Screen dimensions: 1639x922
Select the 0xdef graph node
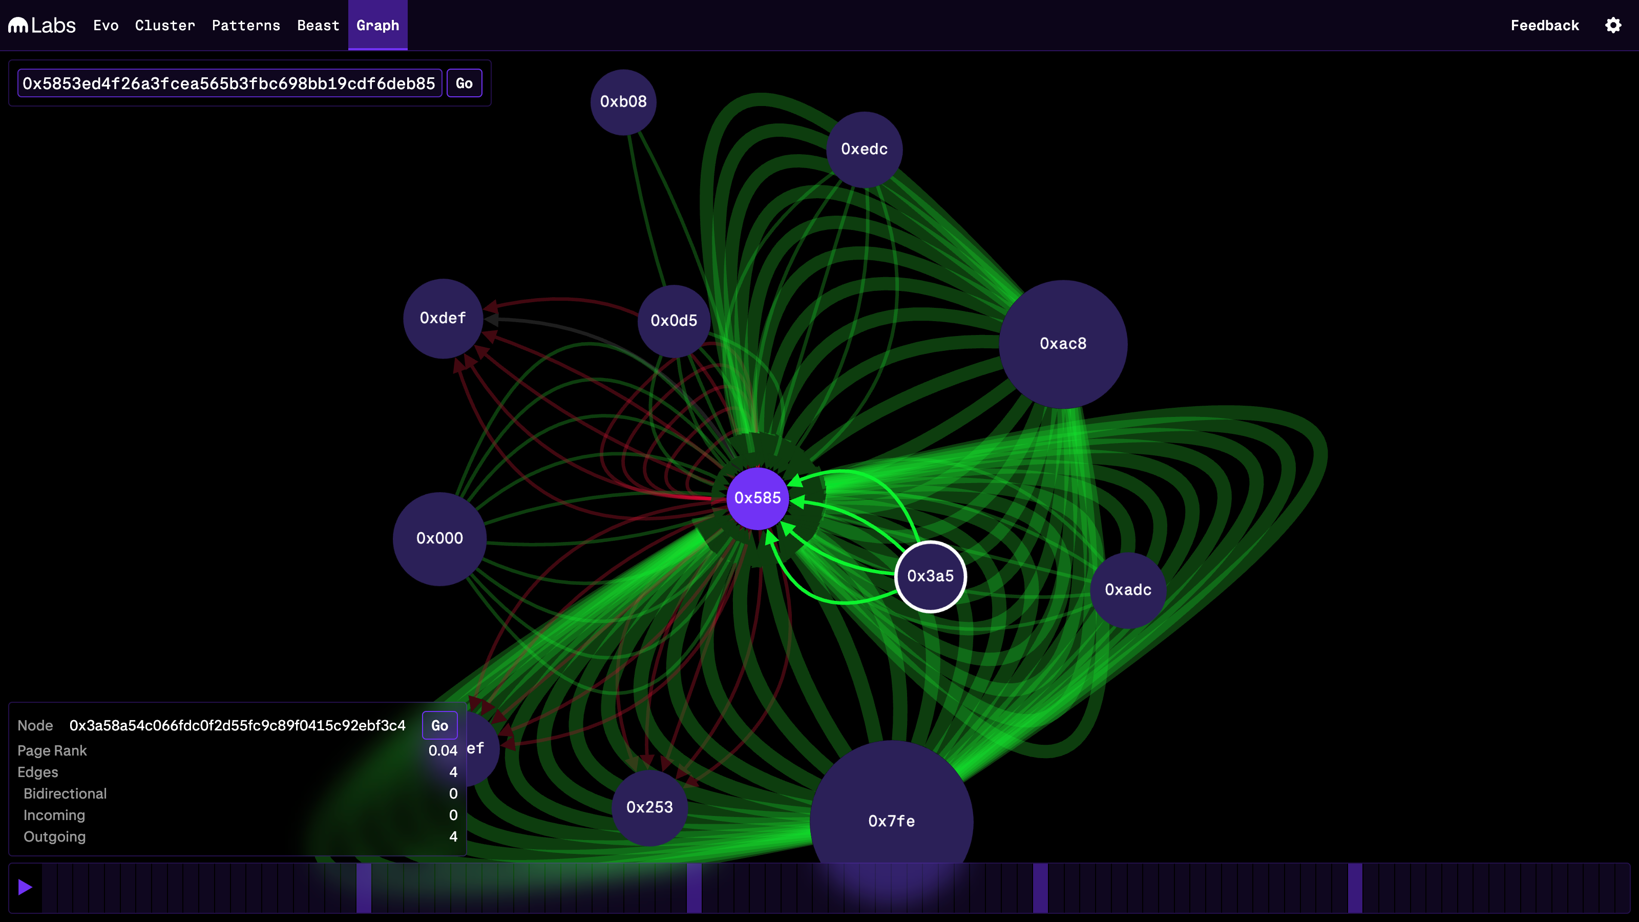coord(443,318)
